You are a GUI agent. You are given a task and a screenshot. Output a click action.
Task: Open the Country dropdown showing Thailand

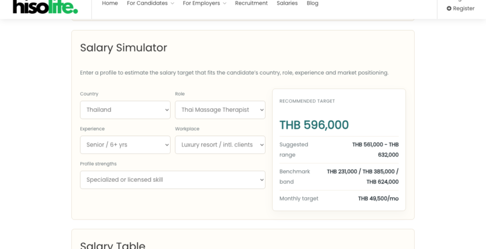[125, 110]
